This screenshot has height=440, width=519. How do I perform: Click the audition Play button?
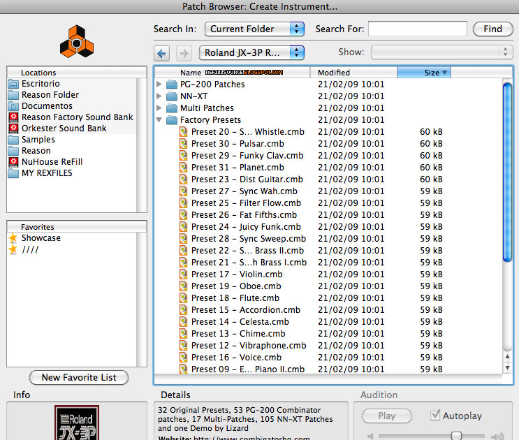point(386,416)
